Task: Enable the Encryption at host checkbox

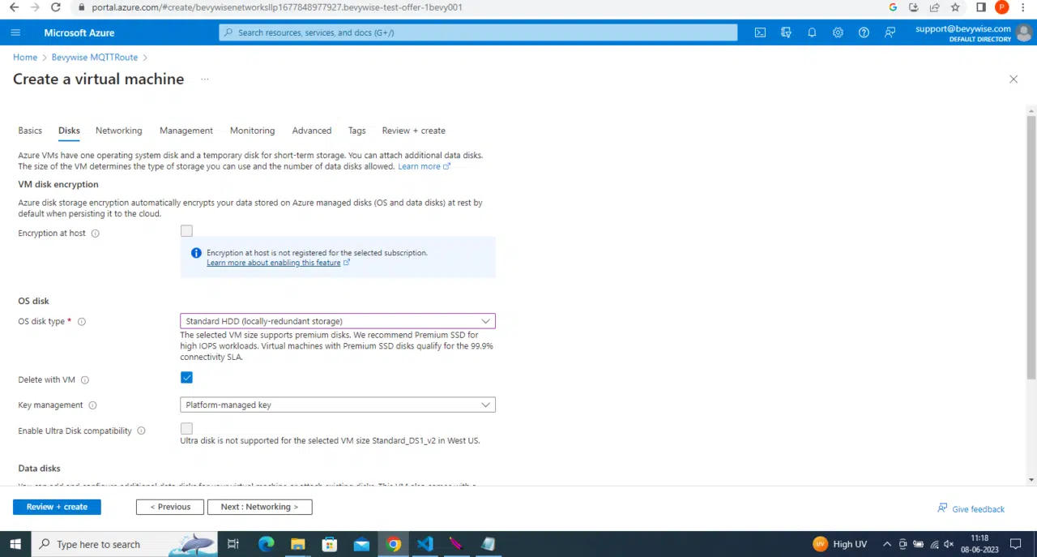Action: pyautogui.click(x=186, y=231)
